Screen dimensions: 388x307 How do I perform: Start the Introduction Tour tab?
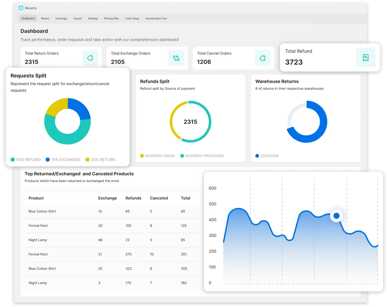pyautogui.click(x=156, y=18)
